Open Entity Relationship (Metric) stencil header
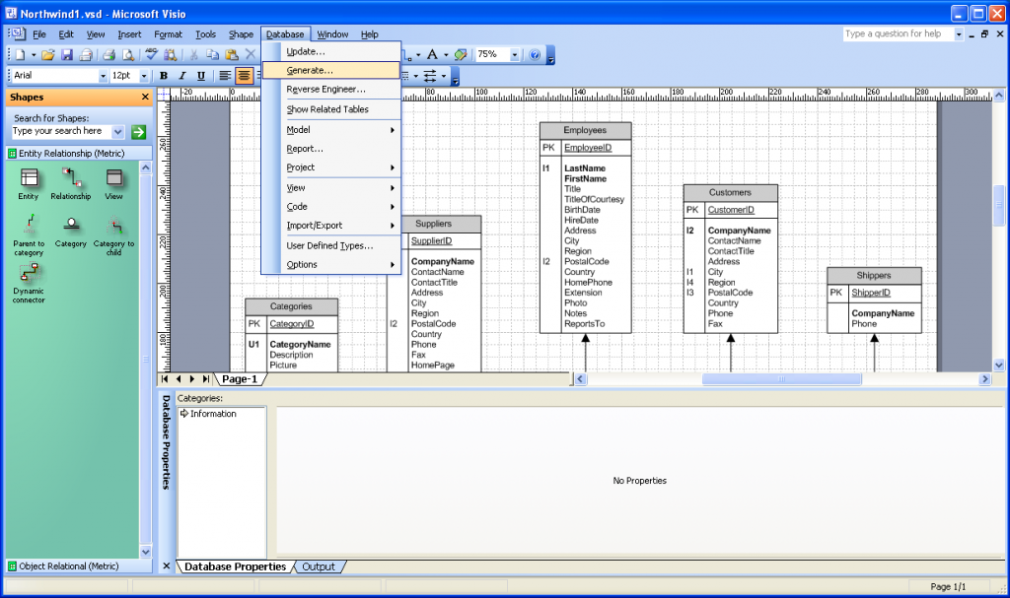The height and width of the screenshot is (598, 1010). pyautogui.click(x=79, y=154)
